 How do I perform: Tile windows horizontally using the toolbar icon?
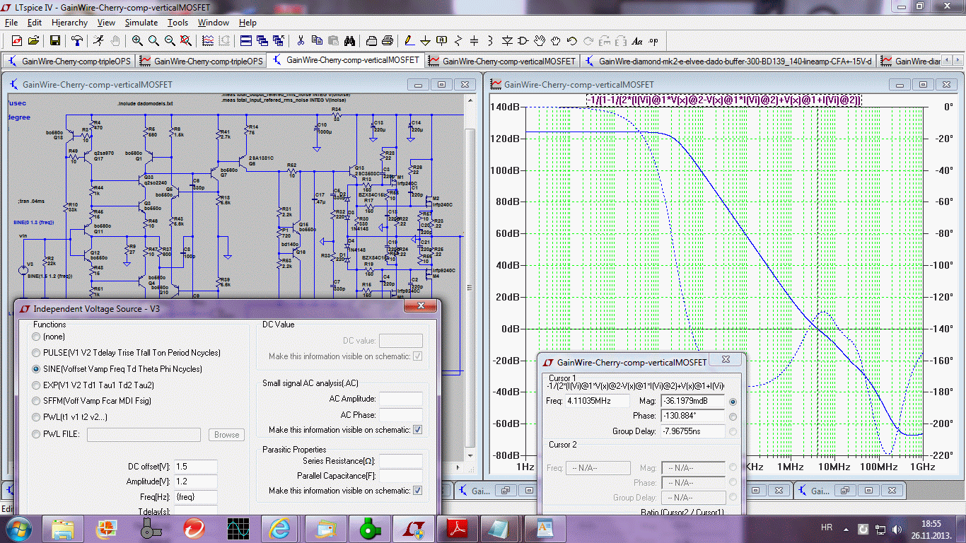click(245, 40)
